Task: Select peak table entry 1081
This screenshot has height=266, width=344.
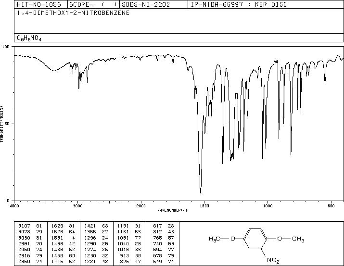Action: click(x=123, y=238)
